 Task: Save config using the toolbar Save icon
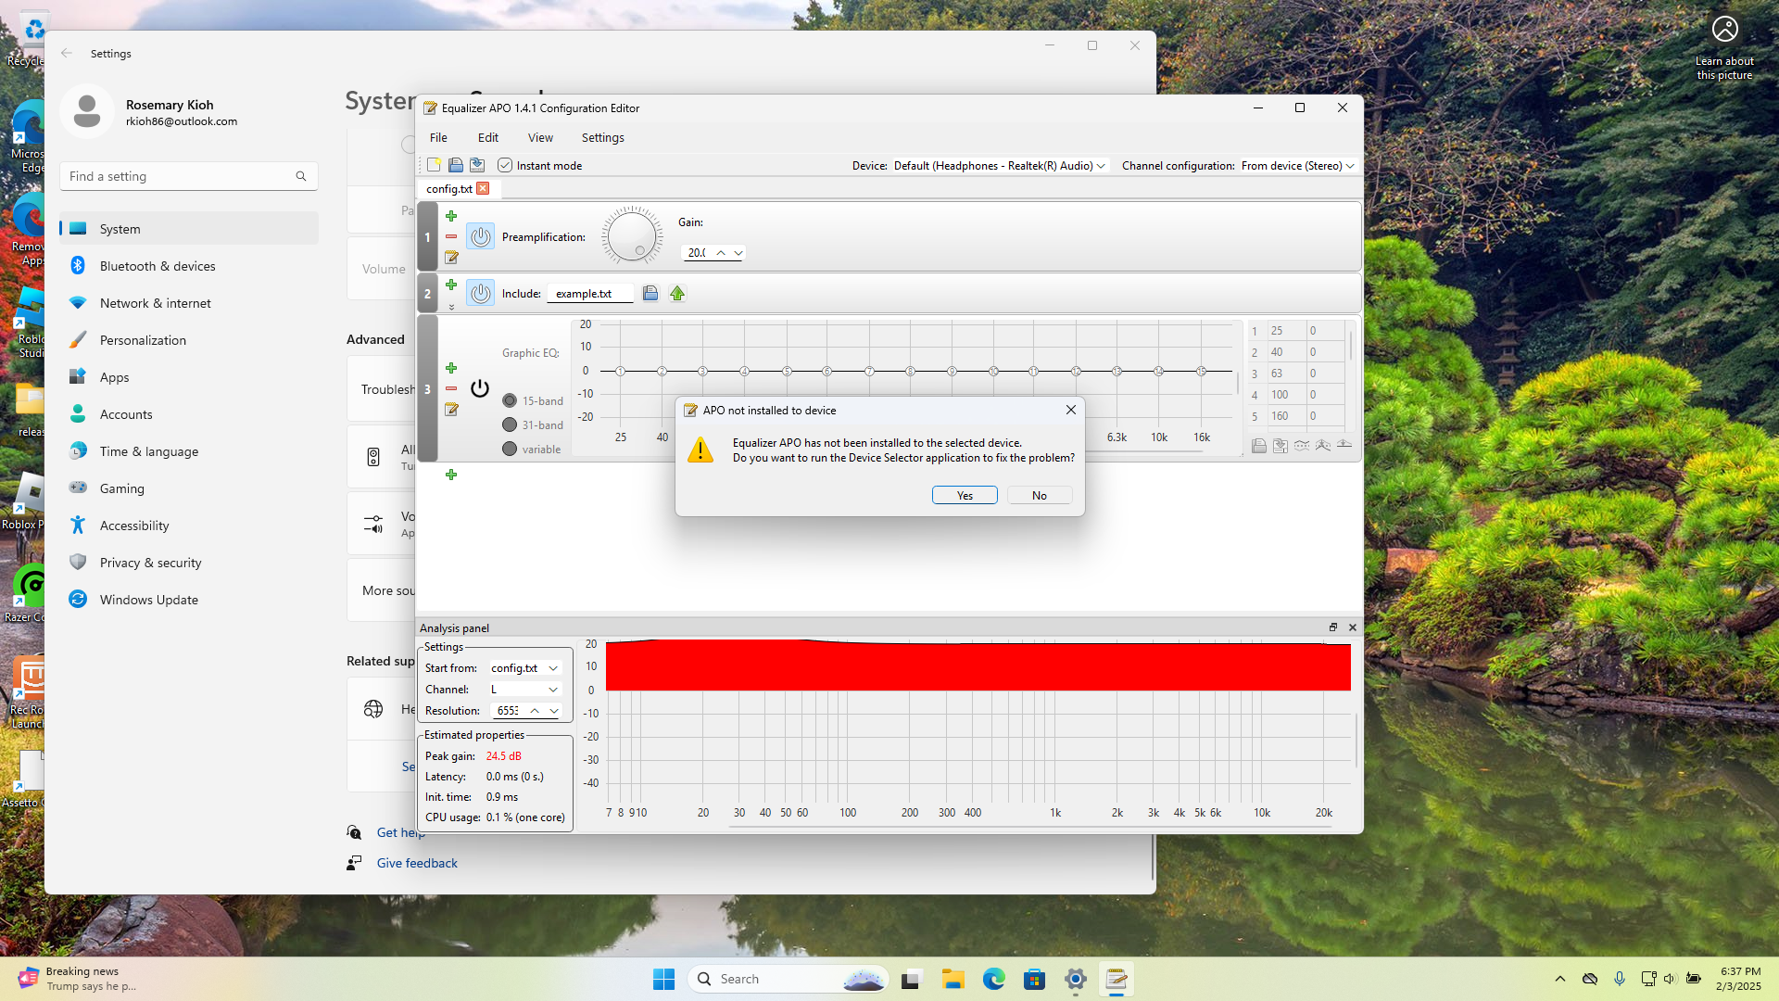pyautogui.click(x=477, y=165)
